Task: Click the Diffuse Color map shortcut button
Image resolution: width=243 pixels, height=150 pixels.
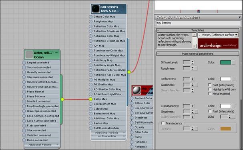Action: pyautogui.click(x=233, y=62)
